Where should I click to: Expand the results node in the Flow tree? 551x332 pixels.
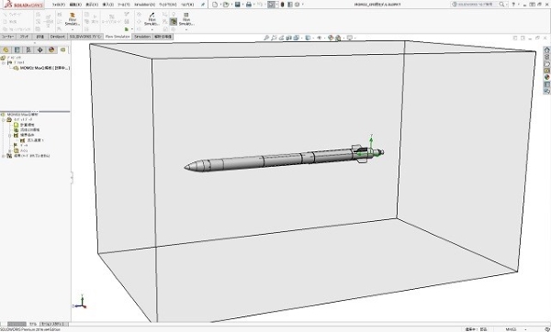pos(4,156)
